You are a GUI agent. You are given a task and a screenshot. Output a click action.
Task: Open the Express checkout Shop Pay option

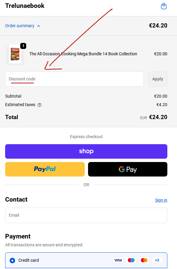tap(86, 151)
